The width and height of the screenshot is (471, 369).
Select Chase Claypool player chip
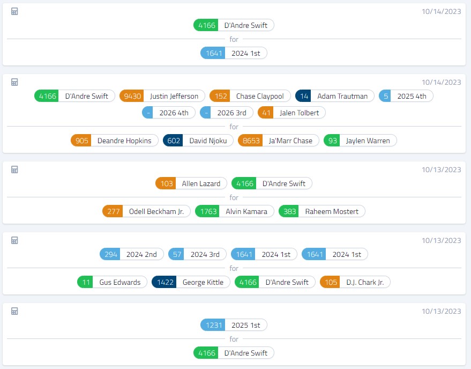click(x=250, y=96)
